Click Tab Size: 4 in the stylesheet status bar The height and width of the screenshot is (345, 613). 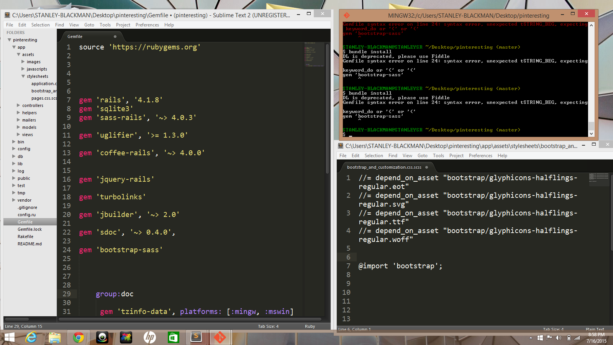553,329
